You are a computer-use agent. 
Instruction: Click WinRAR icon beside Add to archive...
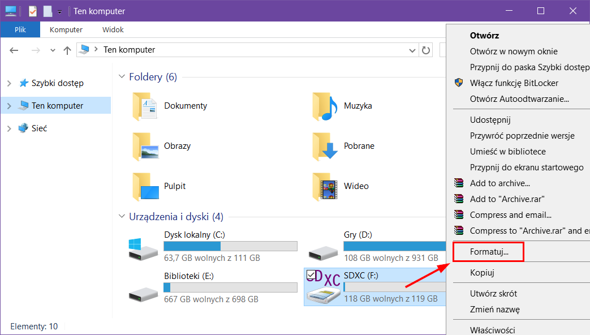[x=459, y=183]
